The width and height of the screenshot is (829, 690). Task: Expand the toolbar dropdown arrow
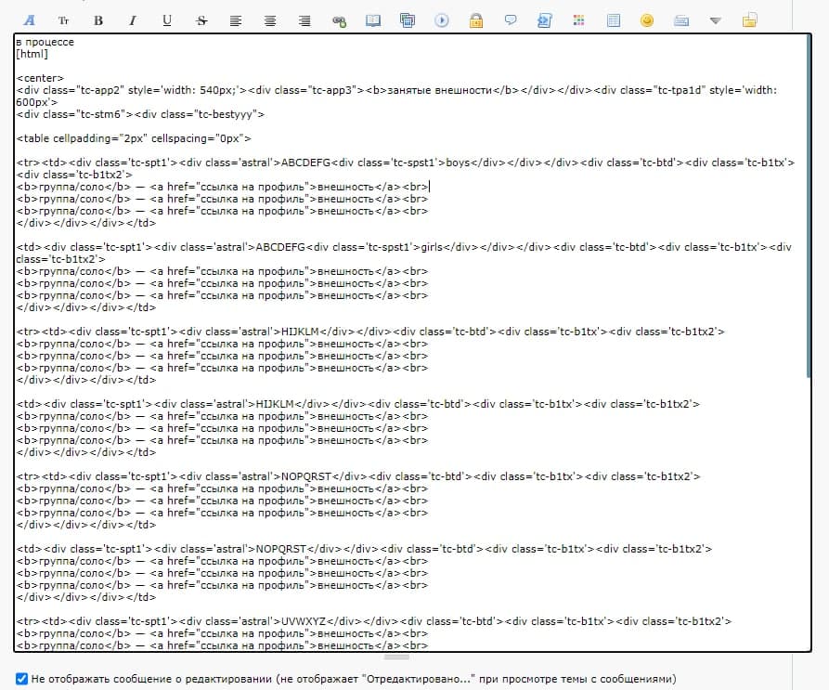click(x=715, y=20)
